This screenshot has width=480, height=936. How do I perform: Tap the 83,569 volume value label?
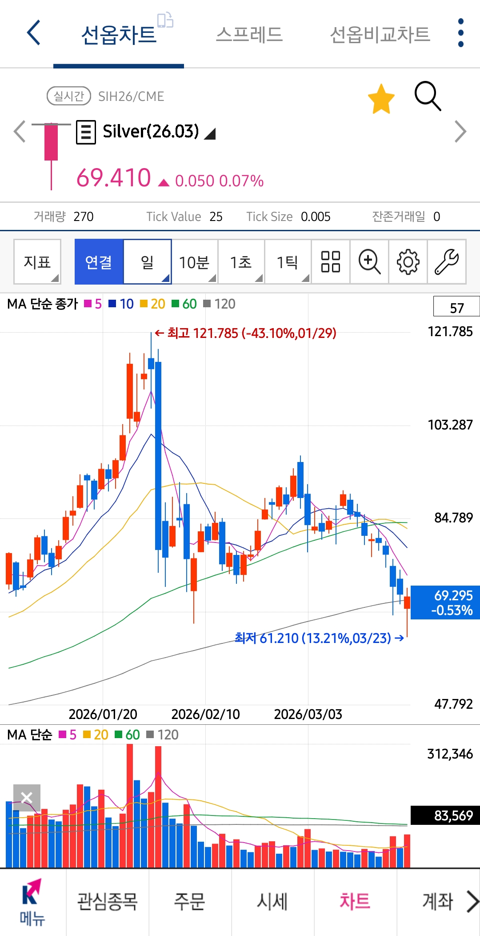tap(445, 815)
